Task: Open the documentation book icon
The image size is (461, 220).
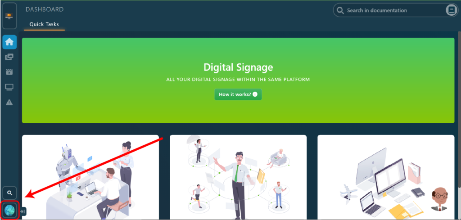Action: click(451, 10)
